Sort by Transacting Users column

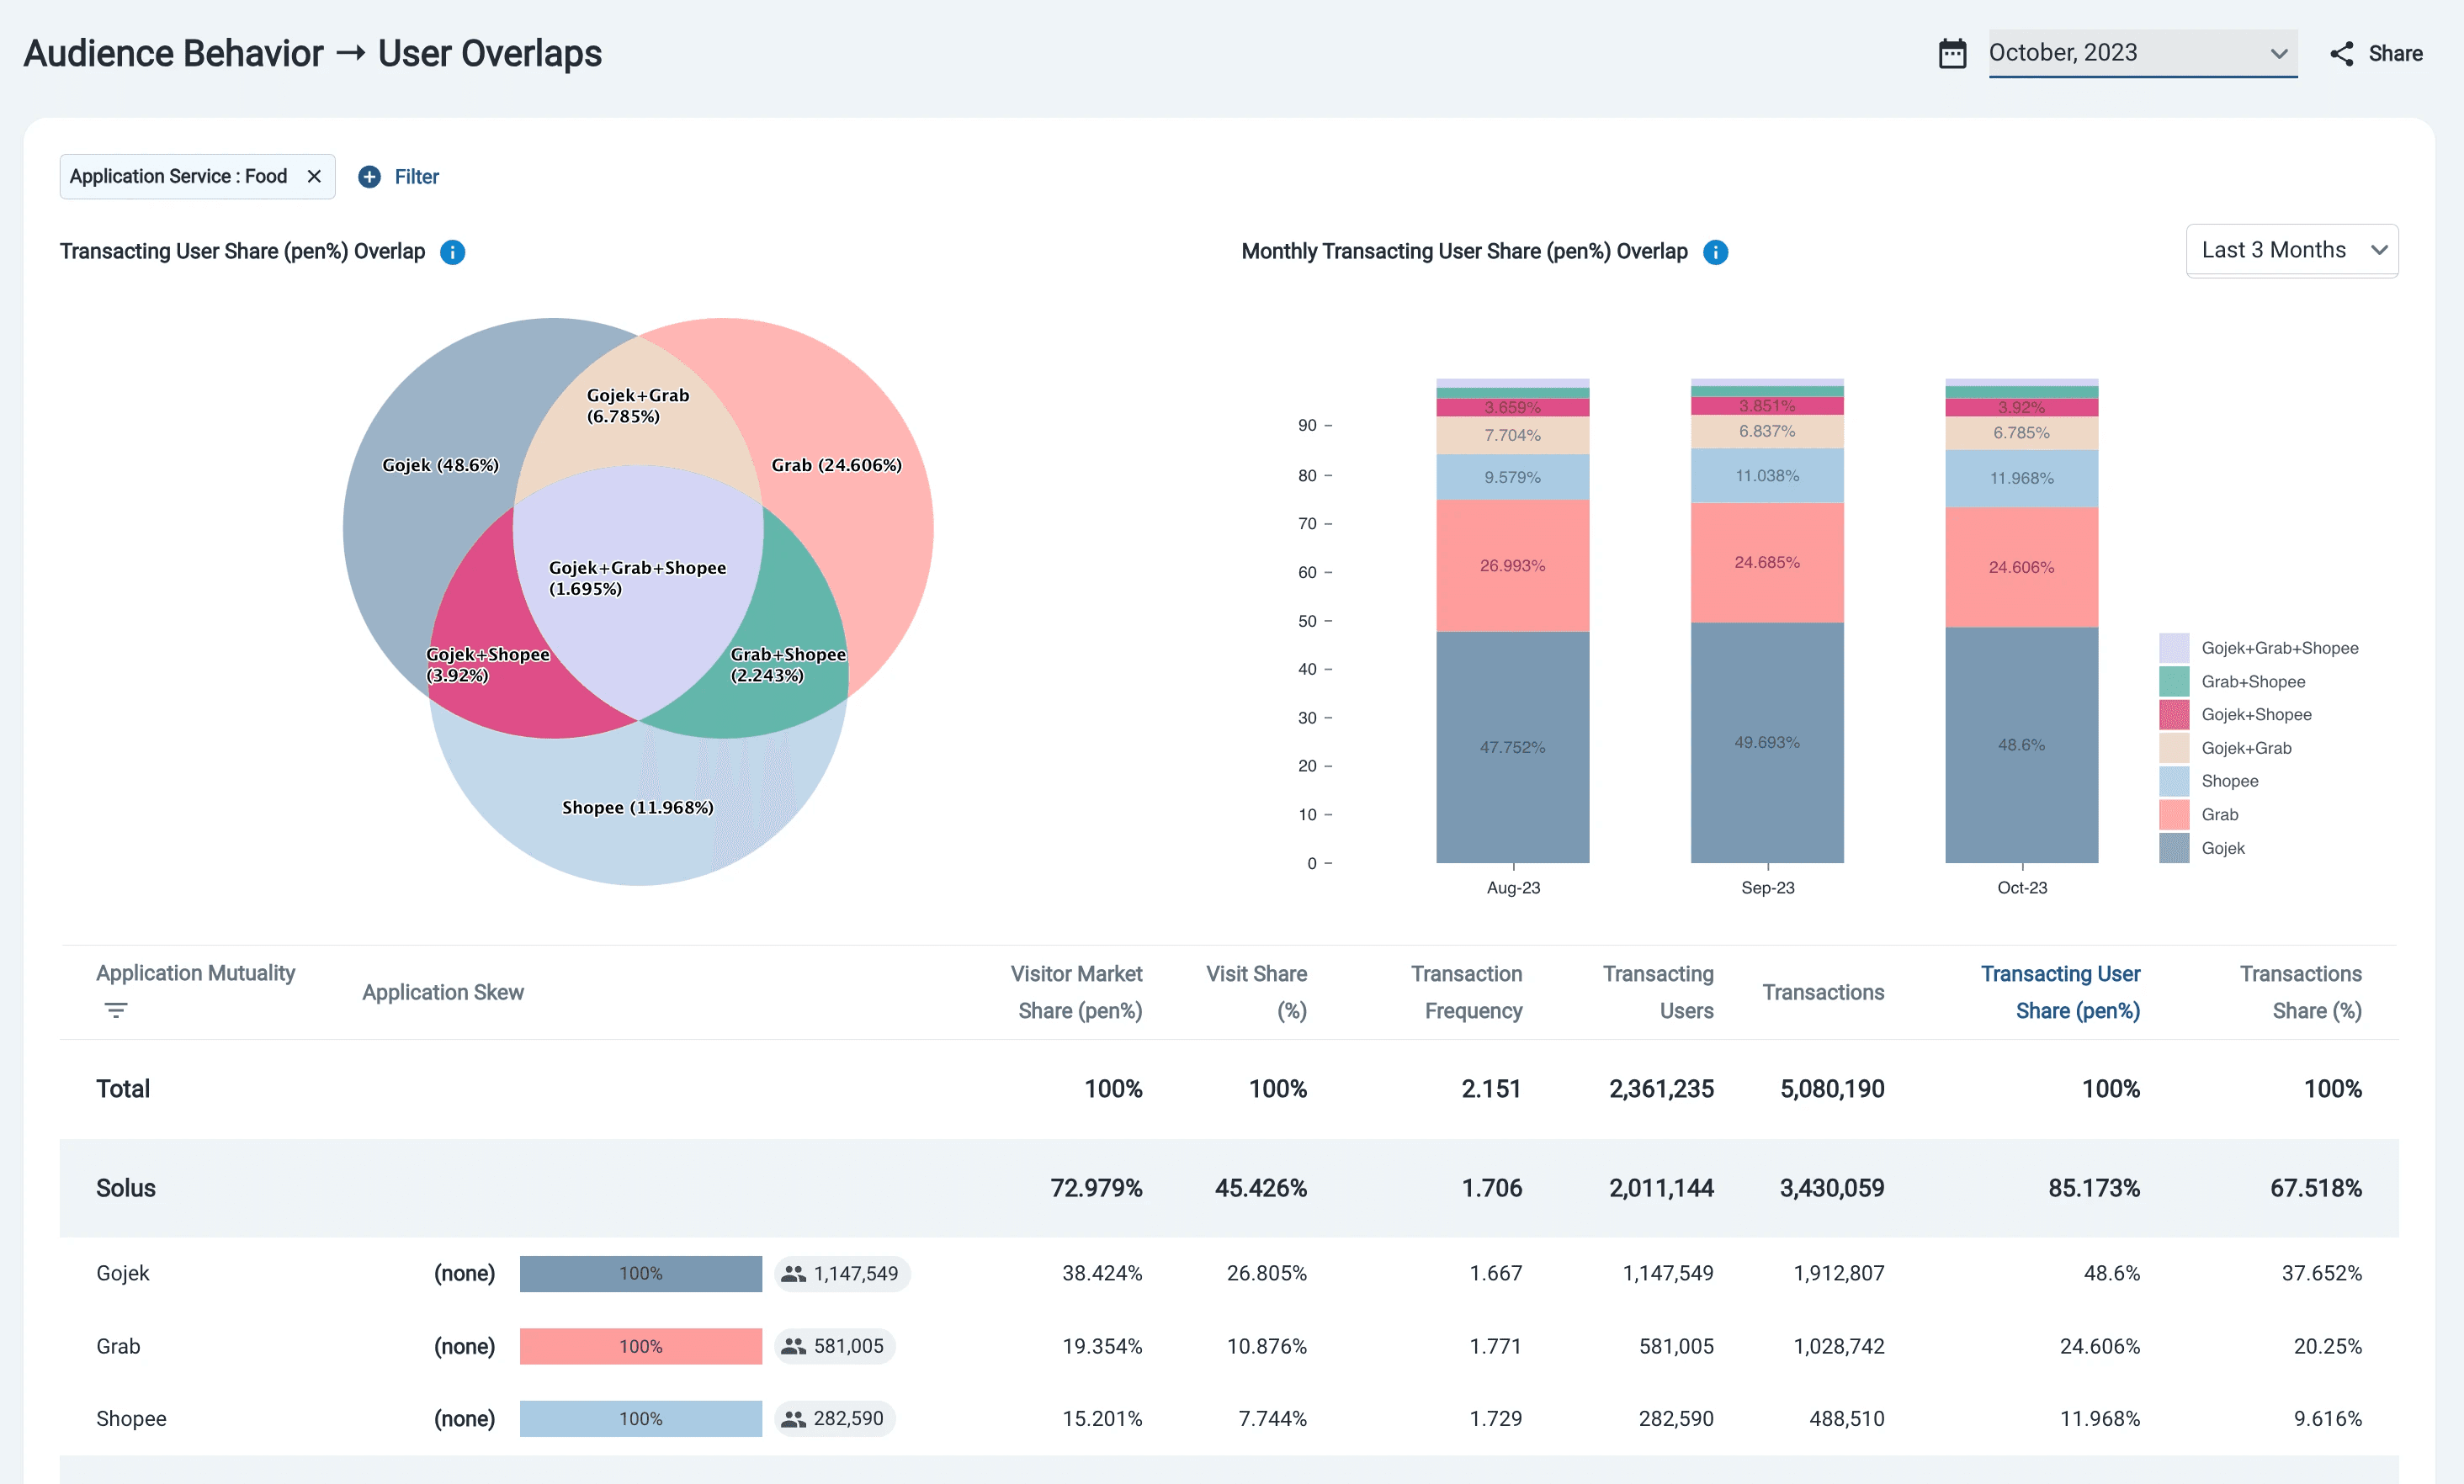1658,992
